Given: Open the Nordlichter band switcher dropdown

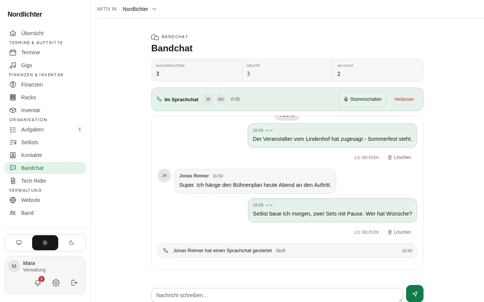Looking at the screenshot, I should tap(140, 9).
